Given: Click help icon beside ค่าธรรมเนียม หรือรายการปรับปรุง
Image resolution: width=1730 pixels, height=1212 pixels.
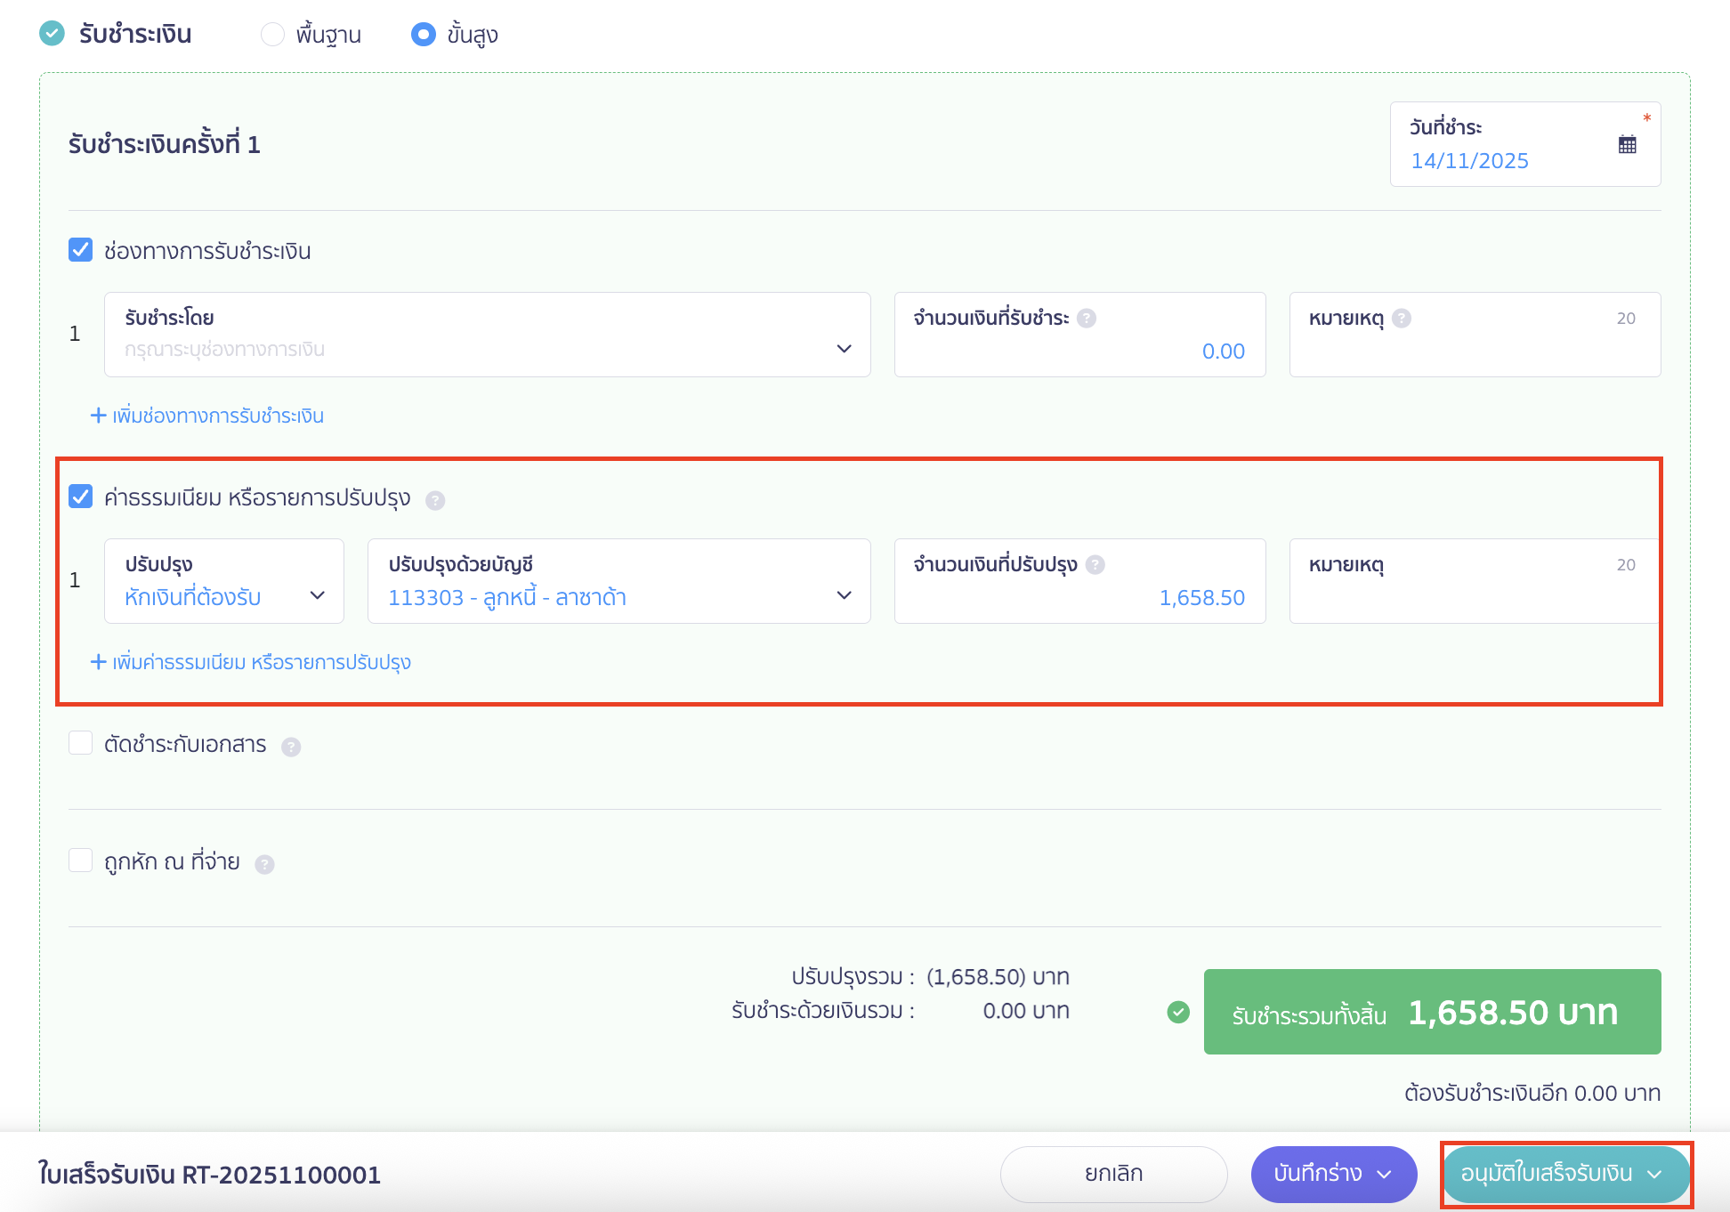Looking at the screenshot, I should (435, 500).
